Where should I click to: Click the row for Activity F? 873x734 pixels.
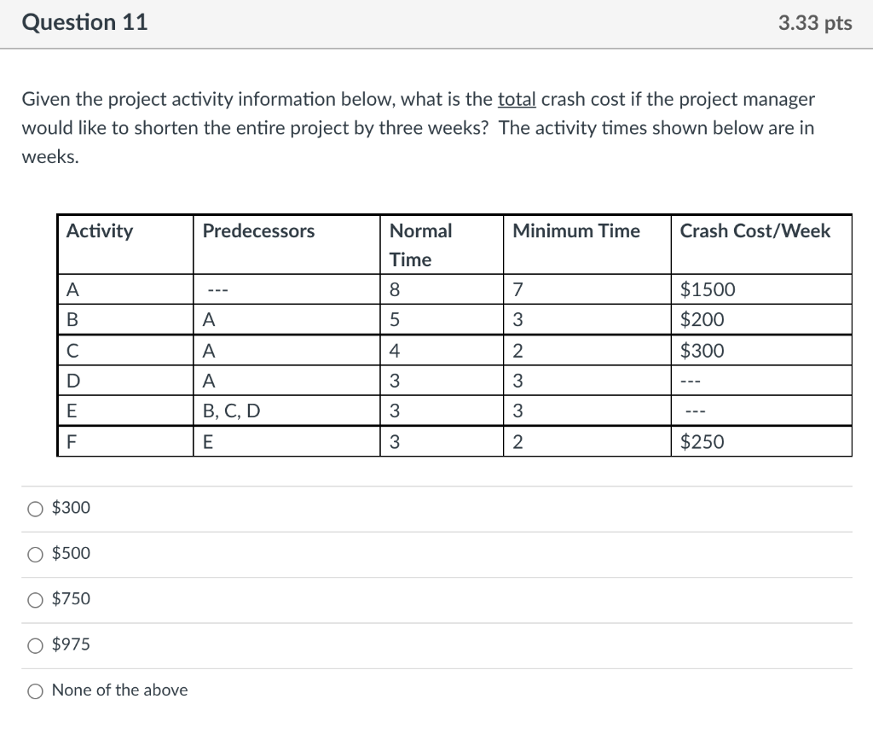(72, 440)
